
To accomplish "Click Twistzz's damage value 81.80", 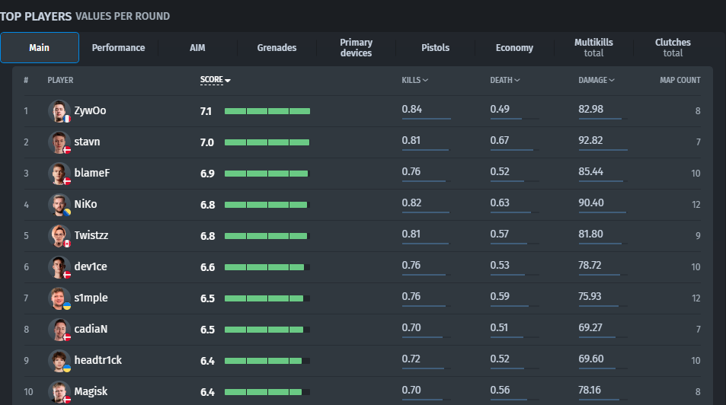I will pyautogui.click(x=590, y=234).
